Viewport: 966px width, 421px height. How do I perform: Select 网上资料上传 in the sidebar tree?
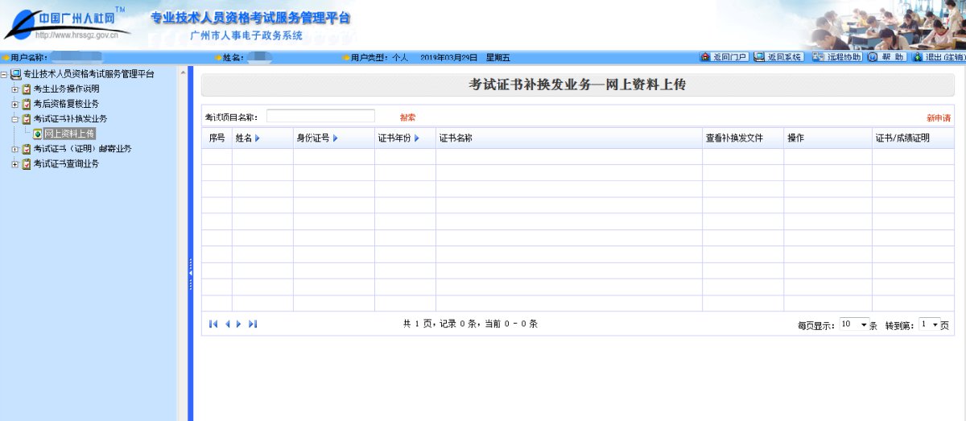click(x=68, y=134)
